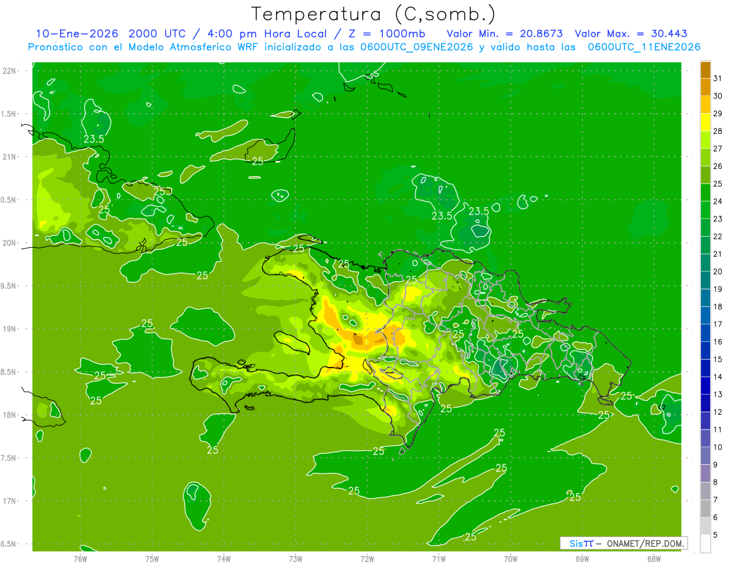Screen dimensions: 734x567
Task: Click the colorbar swatch between 28 and 29
Action: tap(705, 122)
